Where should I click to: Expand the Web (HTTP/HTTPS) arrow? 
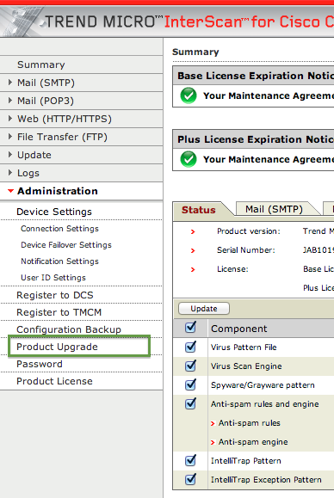(x=10, y=119)
